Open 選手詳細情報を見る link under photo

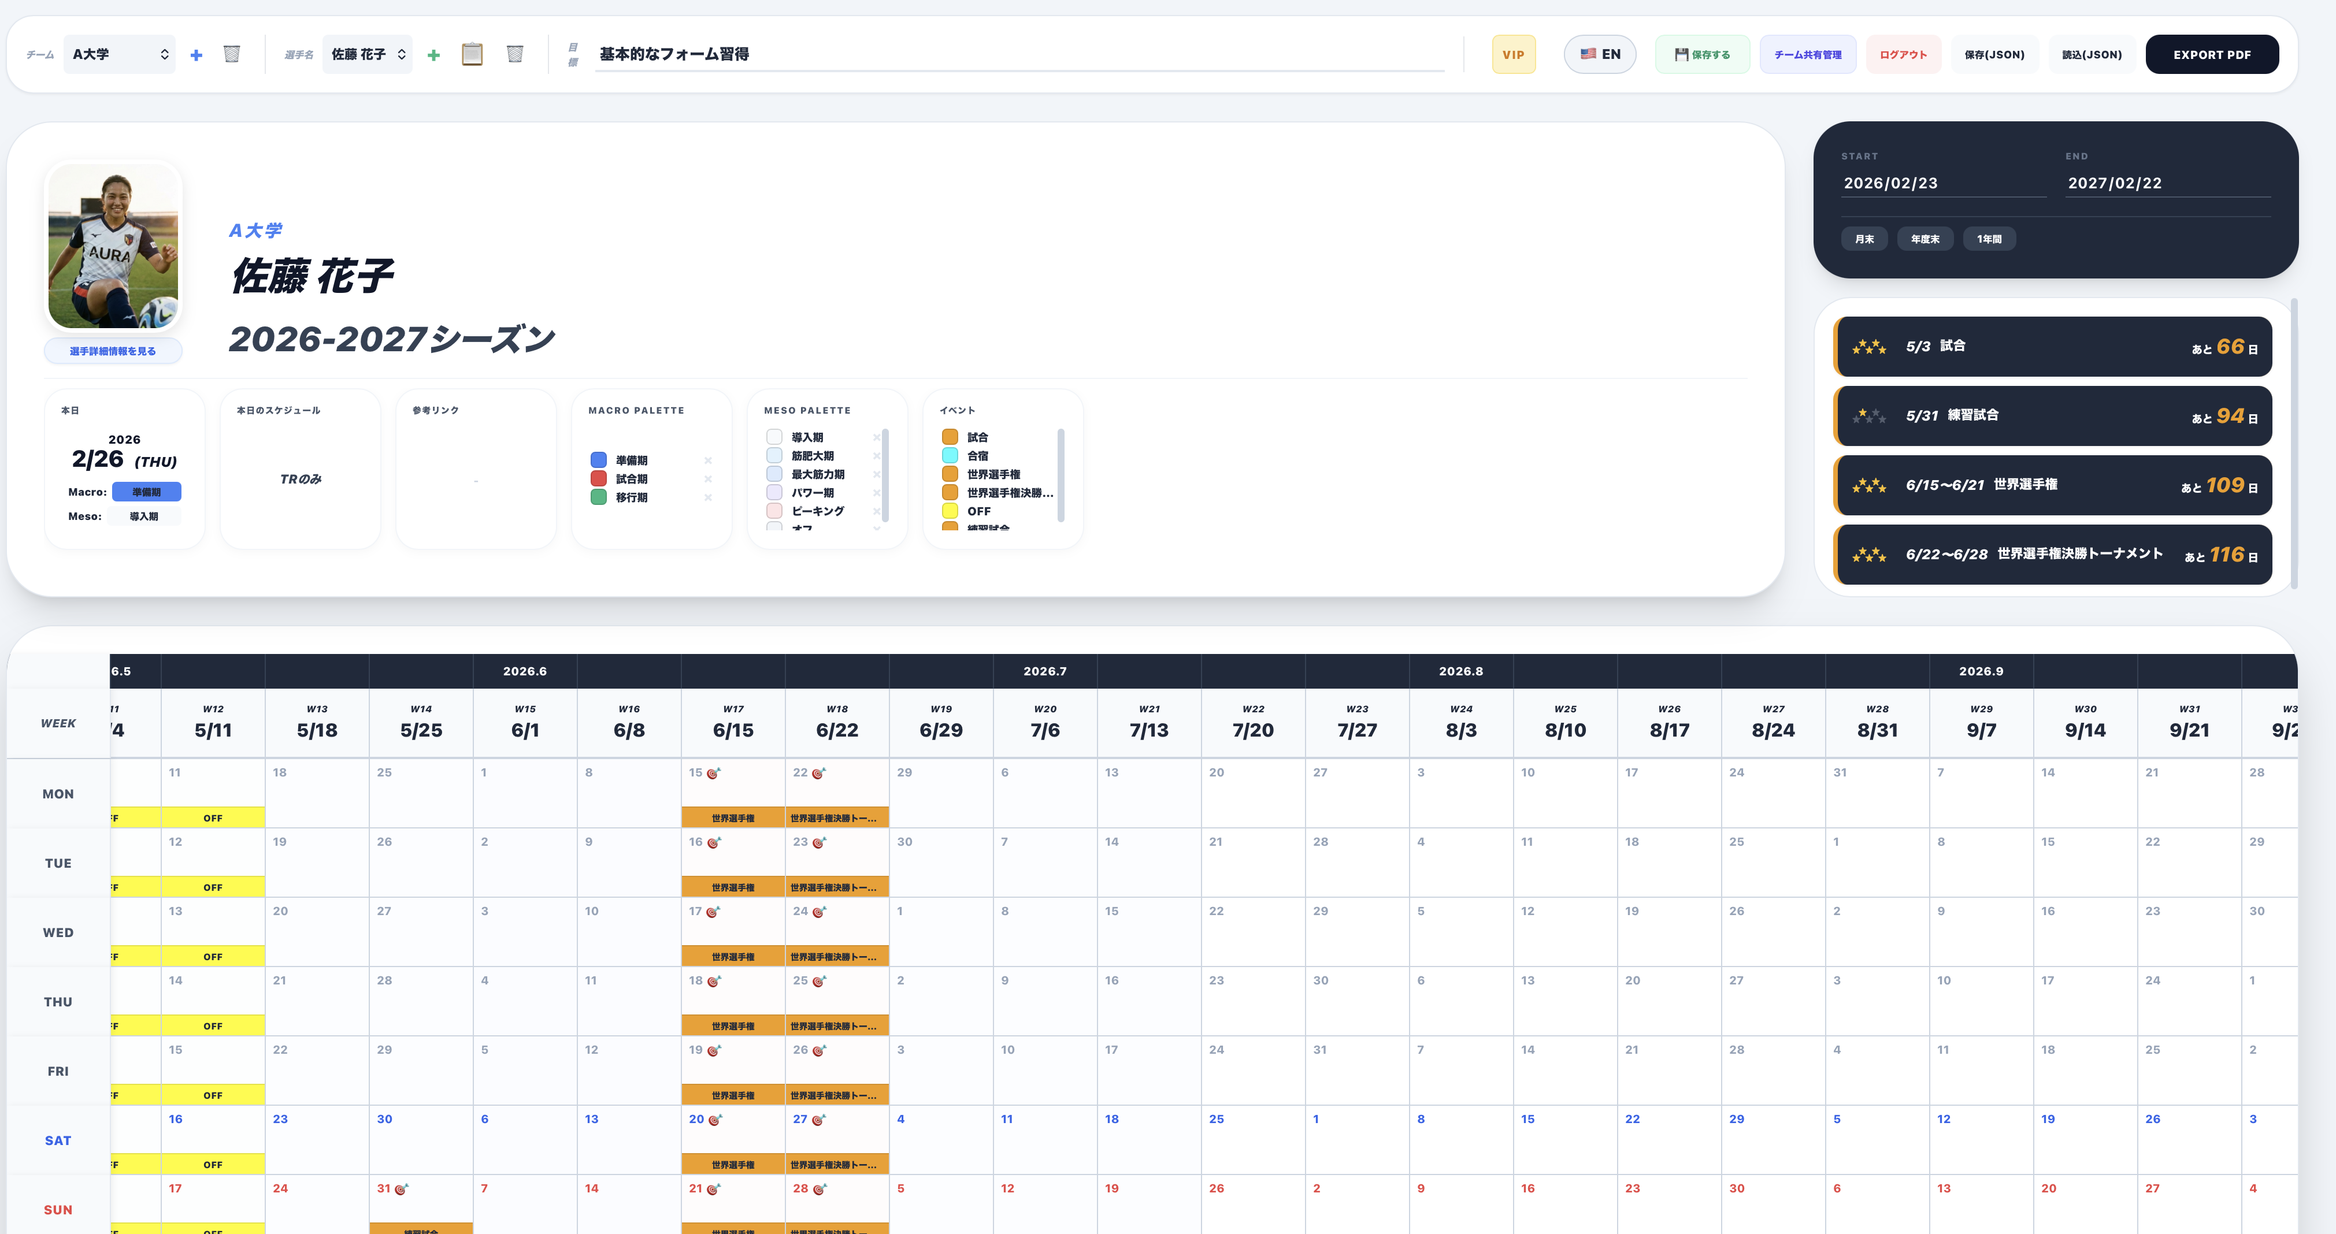click(113, 351)
